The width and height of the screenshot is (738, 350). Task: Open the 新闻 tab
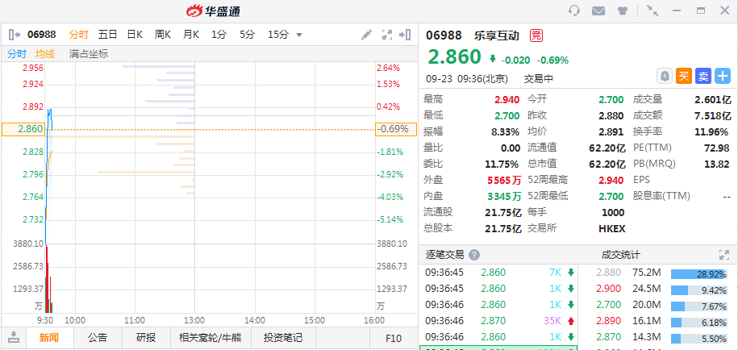coord(49,338)
